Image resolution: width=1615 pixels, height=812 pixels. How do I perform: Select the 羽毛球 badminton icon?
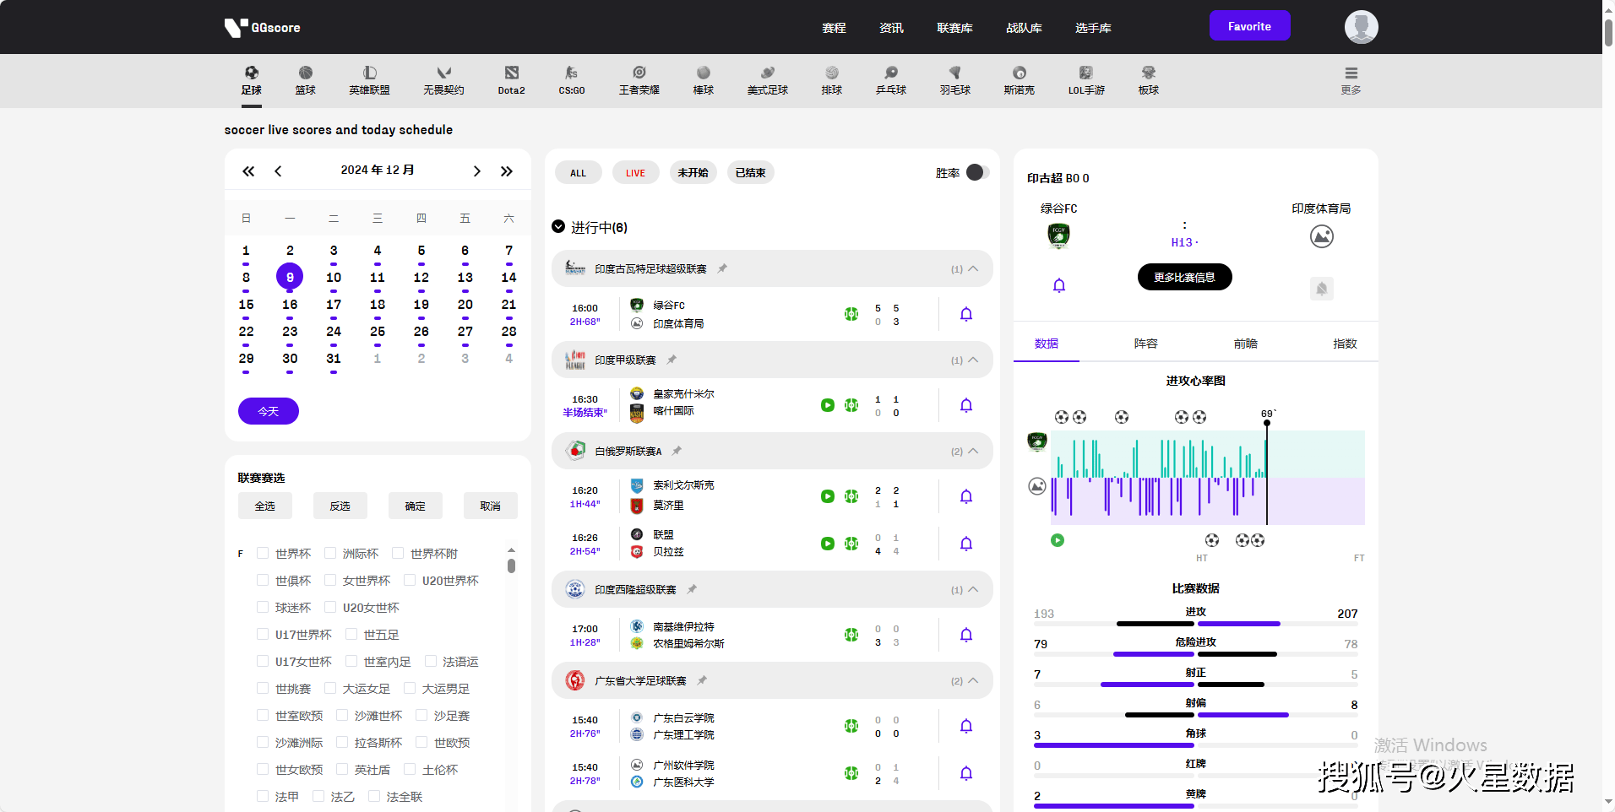(955, 80)
